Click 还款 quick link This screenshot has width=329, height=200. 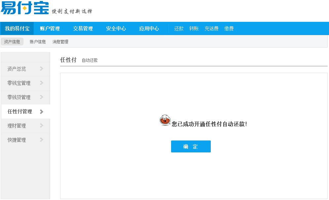[x=179, y=28]
